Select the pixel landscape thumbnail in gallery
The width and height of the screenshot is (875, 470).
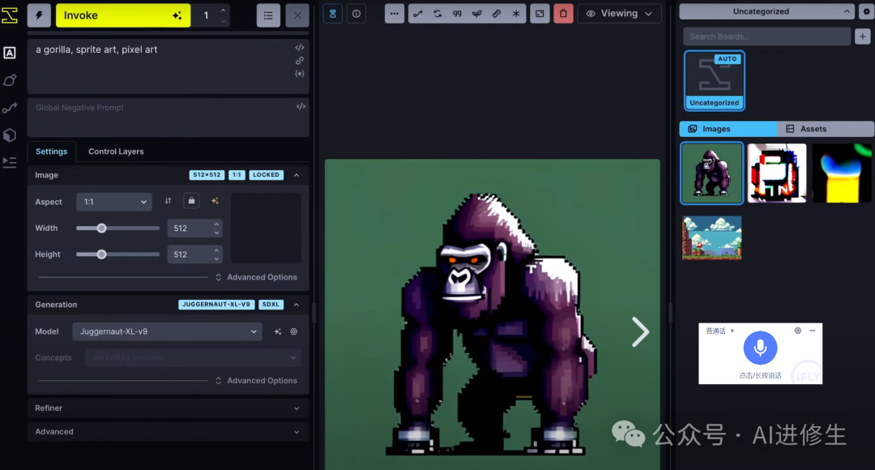coord(712,237)
